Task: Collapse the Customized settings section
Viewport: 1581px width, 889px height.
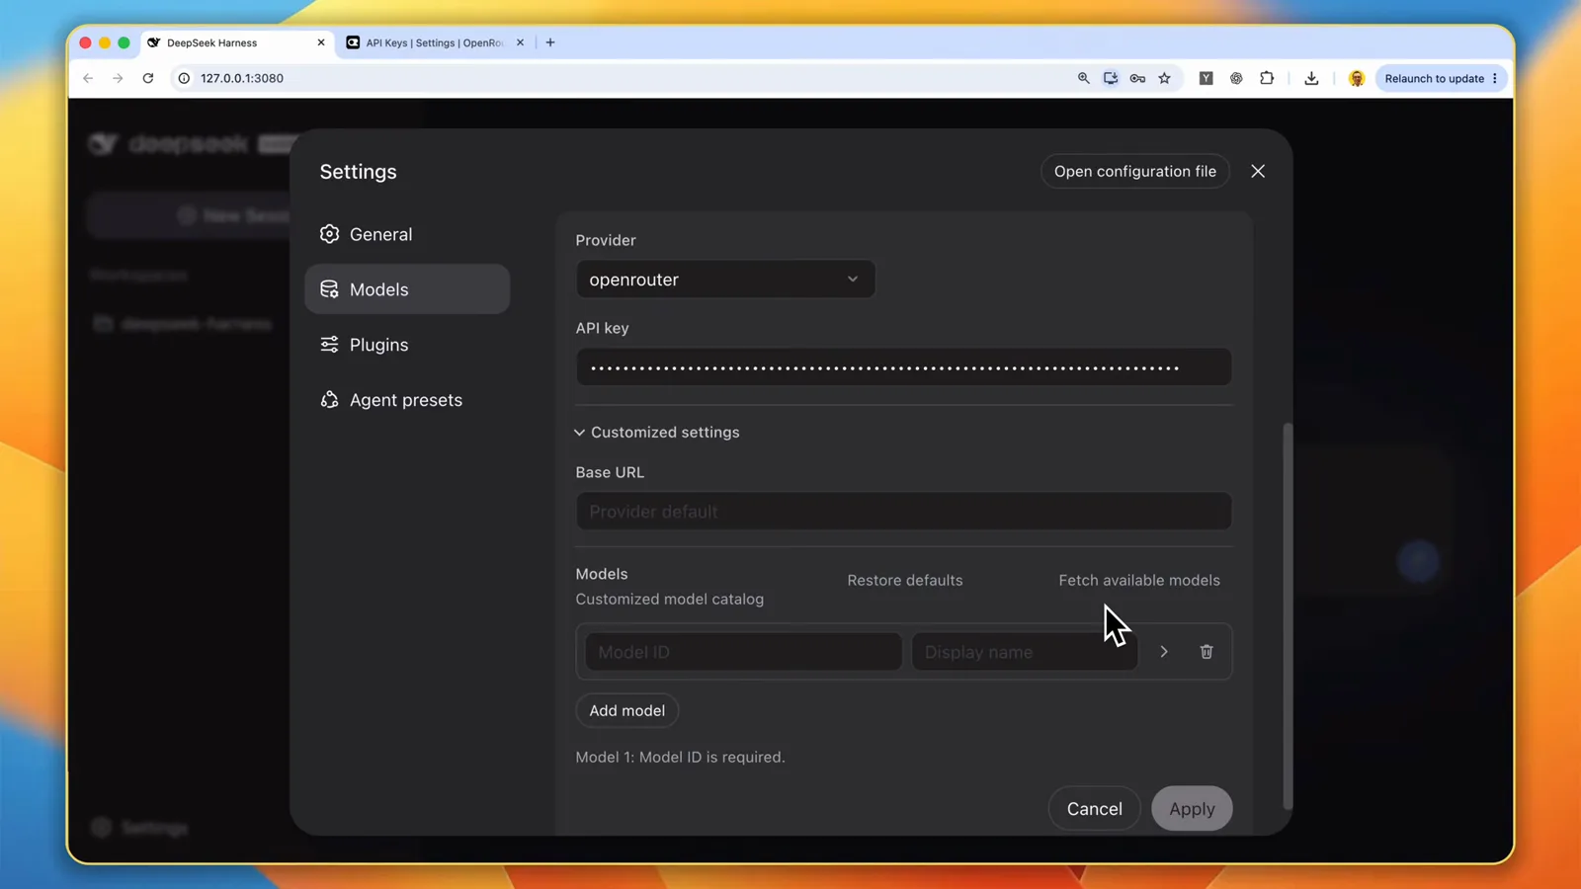Action: coord(657,433)
